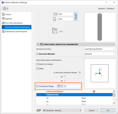
Task: Click the chain link dimensions icon
Action: pyautogui.click(x=76, y=16)
